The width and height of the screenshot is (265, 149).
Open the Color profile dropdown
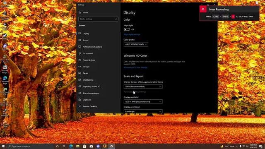[136, 44]
